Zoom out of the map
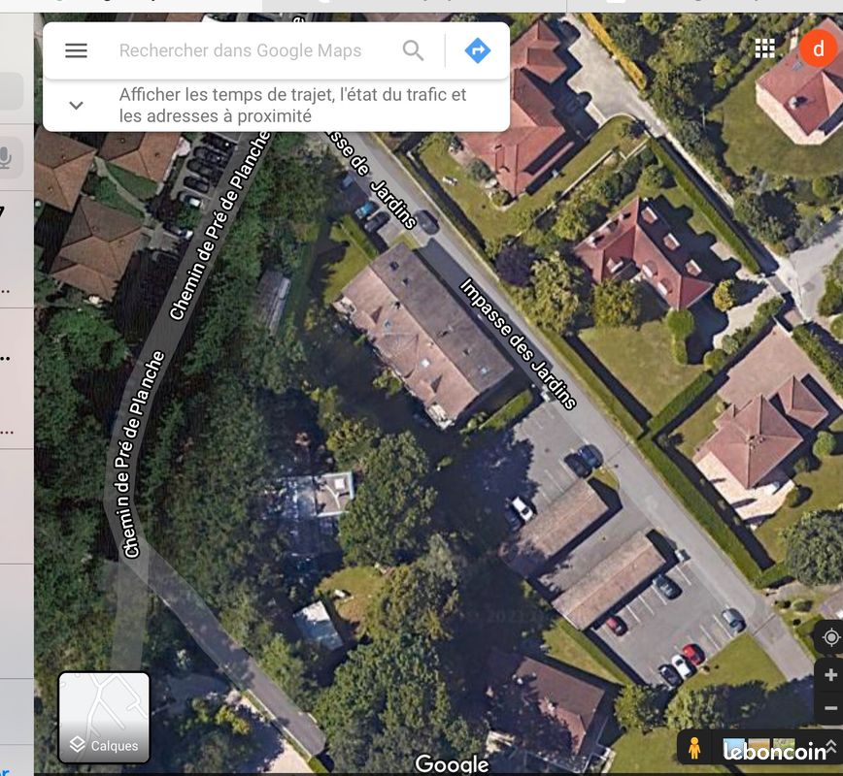843x776 pixels. (830, 708)
